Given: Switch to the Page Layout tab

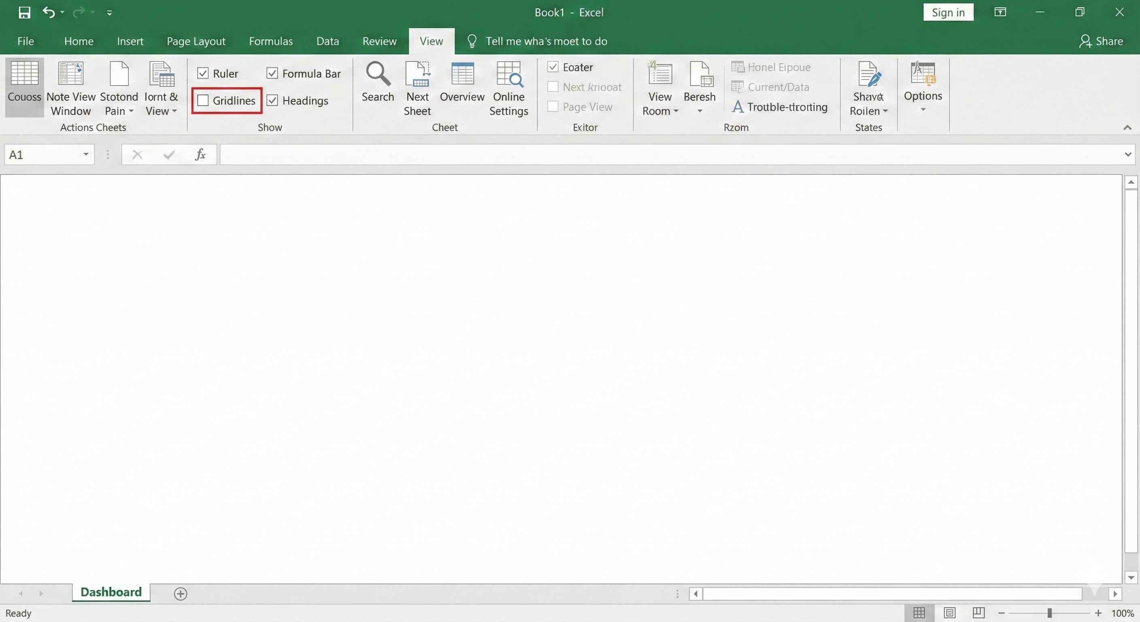Looking at the screenshot, I should (196, 41).
